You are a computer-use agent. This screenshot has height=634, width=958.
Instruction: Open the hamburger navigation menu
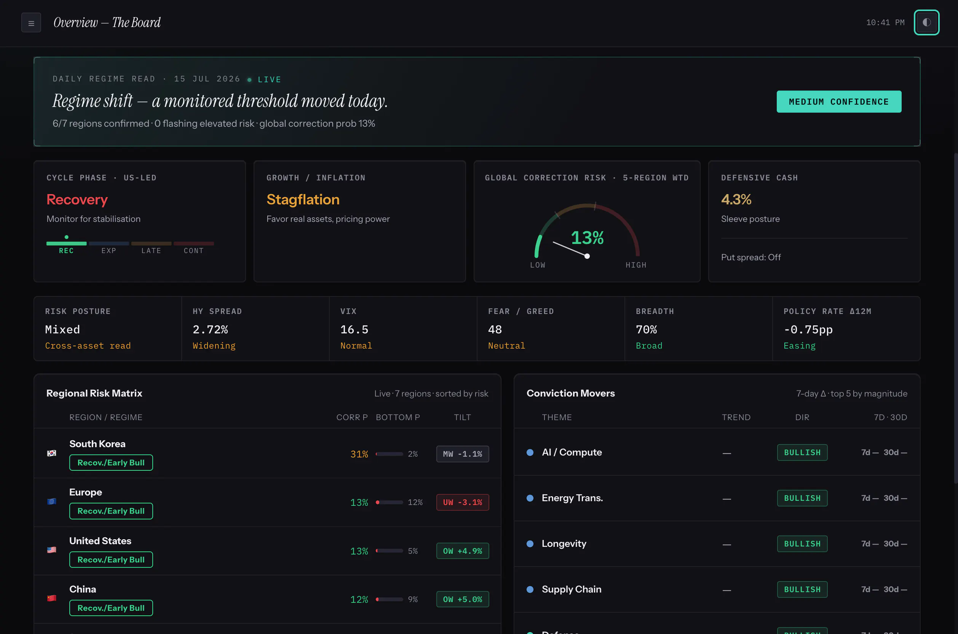(x=31, y=23)
